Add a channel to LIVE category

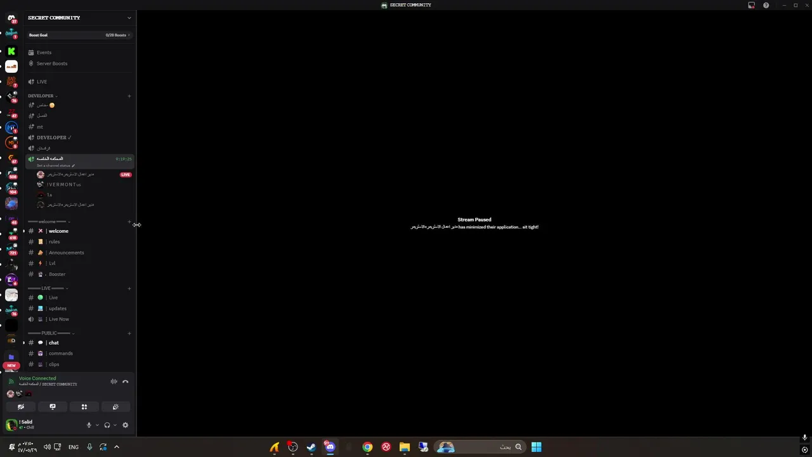[129, 288]
